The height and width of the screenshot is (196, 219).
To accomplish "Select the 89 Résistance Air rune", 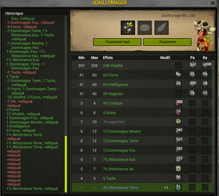I will [178, 168].
